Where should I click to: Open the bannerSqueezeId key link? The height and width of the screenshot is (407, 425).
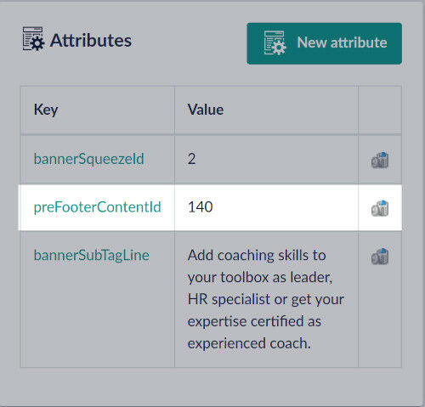pos(88,159)
